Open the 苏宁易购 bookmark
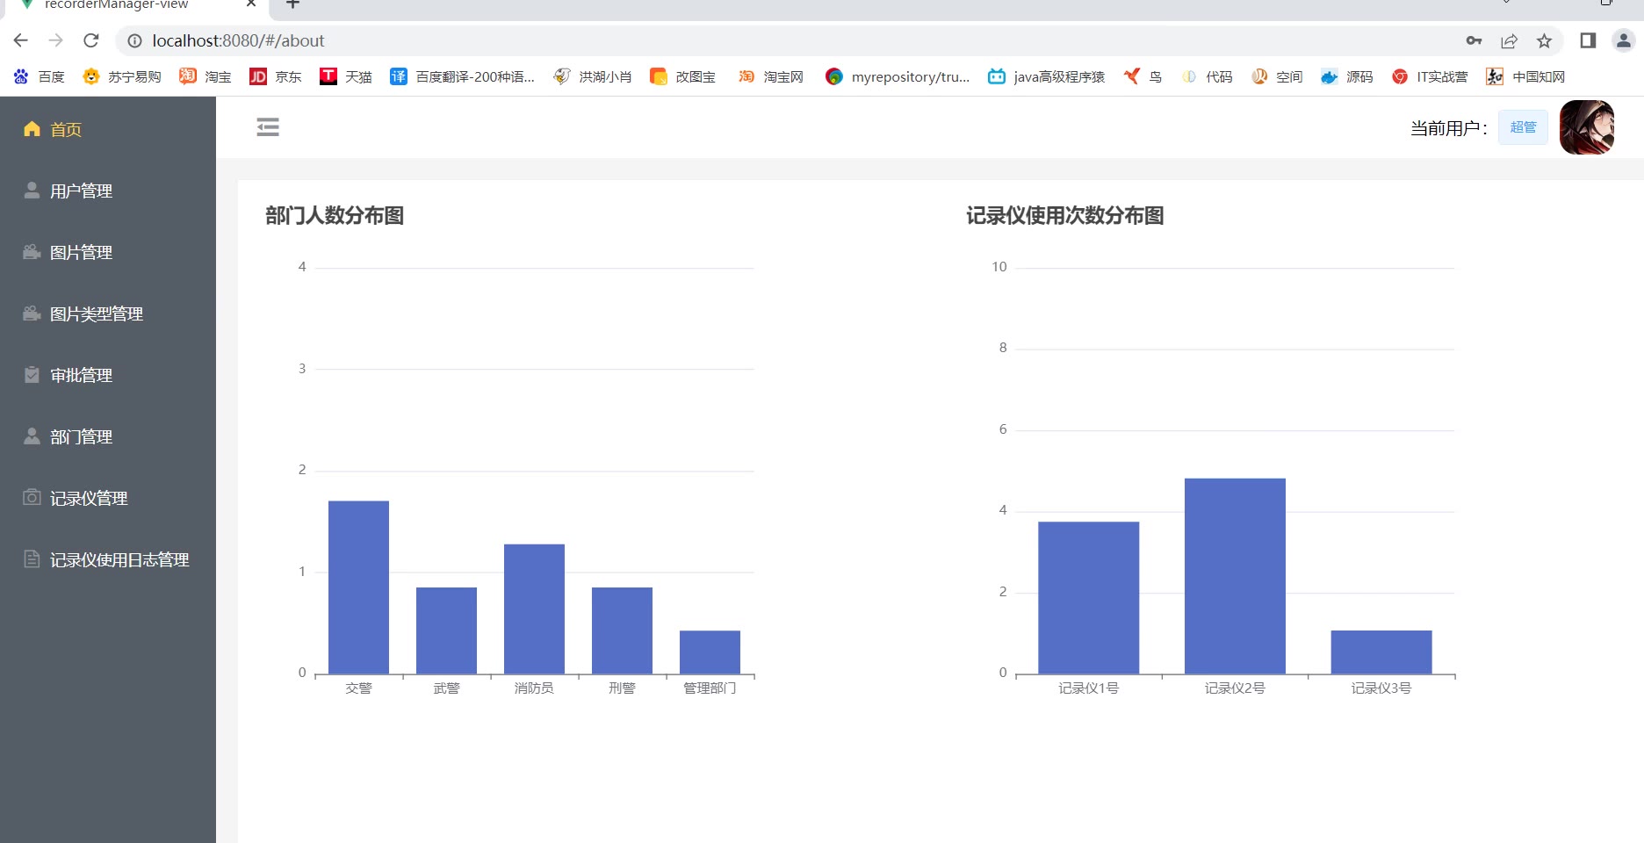 pos(122,76)
